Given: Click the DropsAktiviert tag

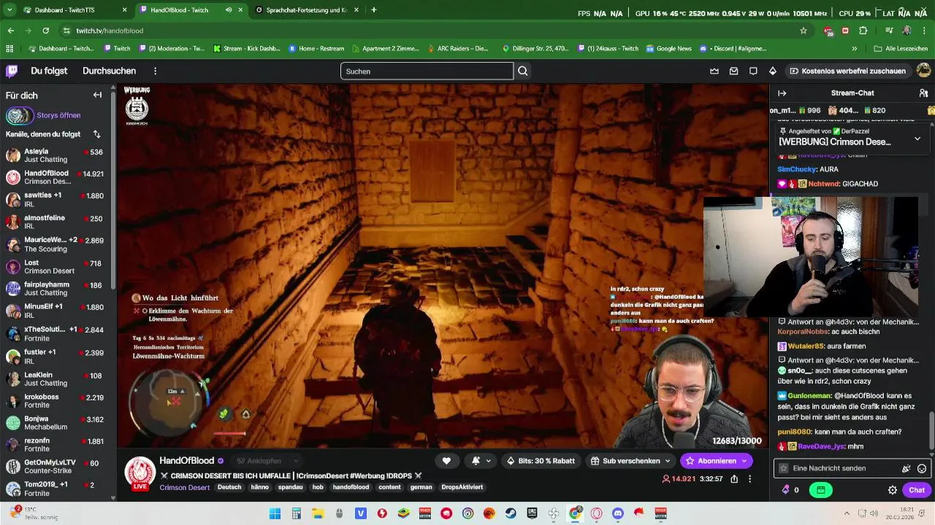Looking at the screenshot, I should pos(462,487).
